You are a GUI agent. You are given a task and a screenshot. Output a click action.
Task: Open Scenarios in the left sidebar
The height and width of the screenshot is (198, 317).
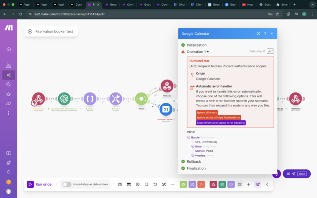tap(8, 75)
